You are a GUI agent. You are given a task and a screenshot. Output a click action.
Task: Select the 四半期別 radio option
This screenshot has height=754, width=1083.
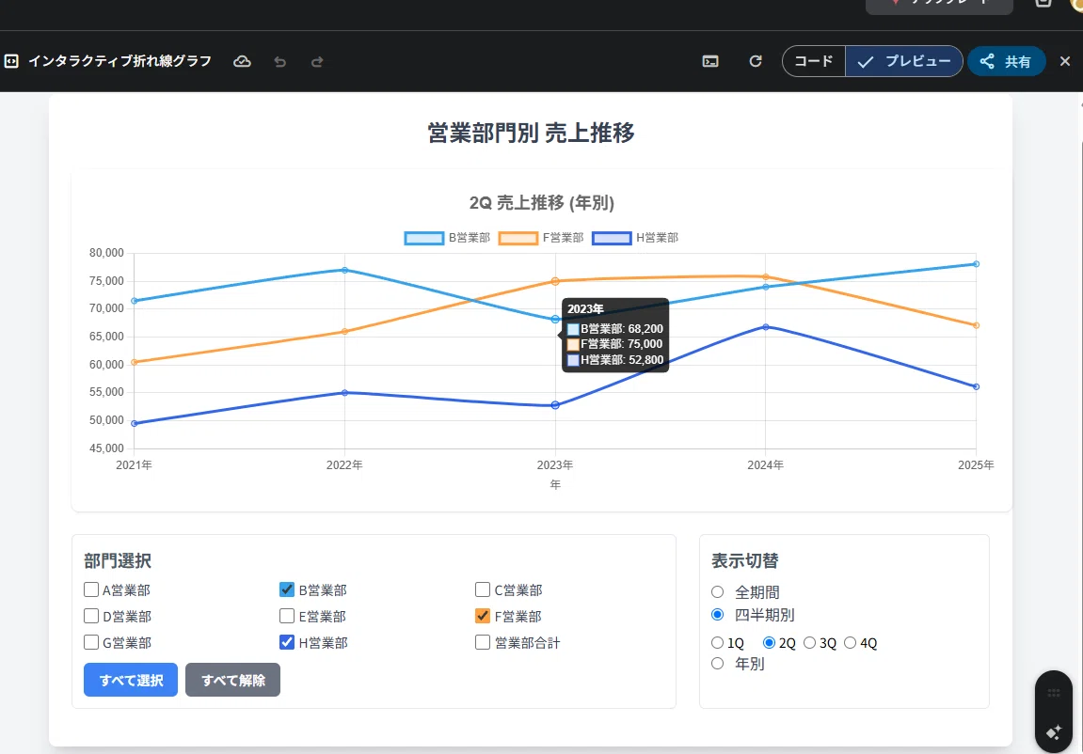718,615
